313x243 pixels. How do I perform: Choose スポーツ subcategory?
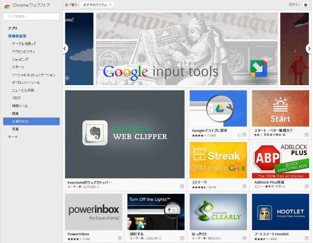(18, 67)
